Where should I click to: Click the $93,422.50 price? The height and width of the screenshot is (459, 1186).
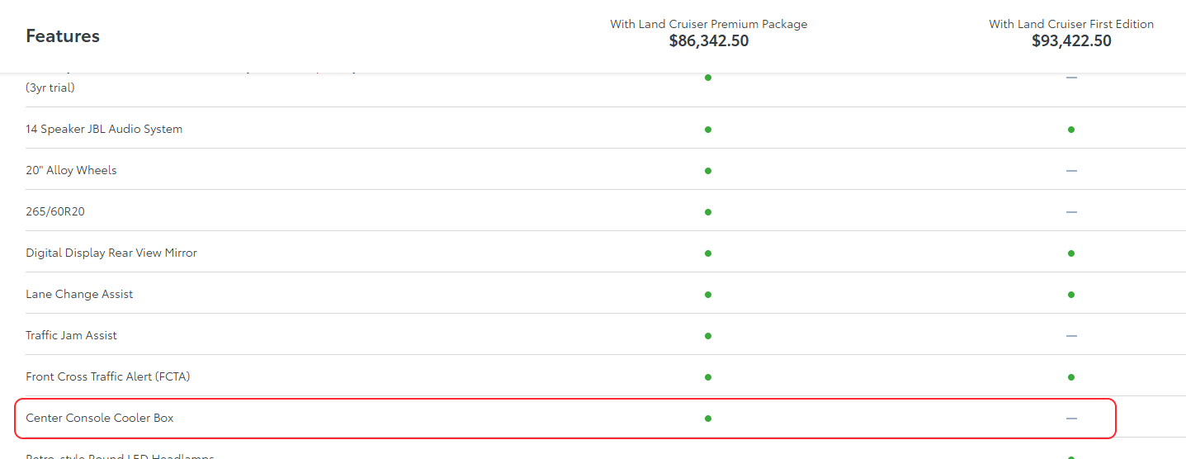pyautogui.click(x=1071, y=40)
